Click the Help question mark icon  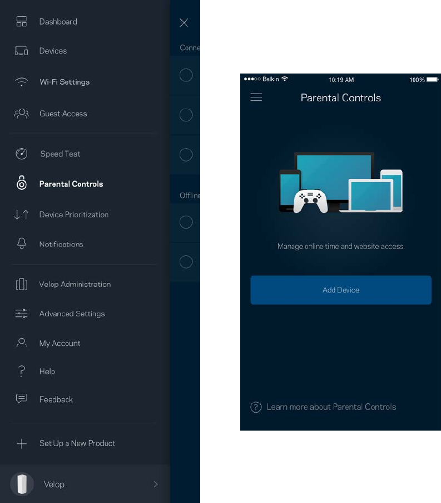(x=22, y=371)
